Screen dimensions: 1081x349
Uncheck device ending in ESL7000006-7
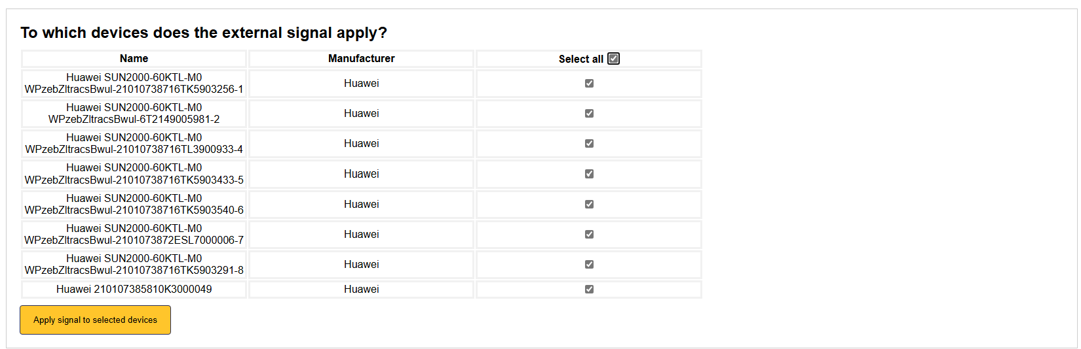pos(589,235)
